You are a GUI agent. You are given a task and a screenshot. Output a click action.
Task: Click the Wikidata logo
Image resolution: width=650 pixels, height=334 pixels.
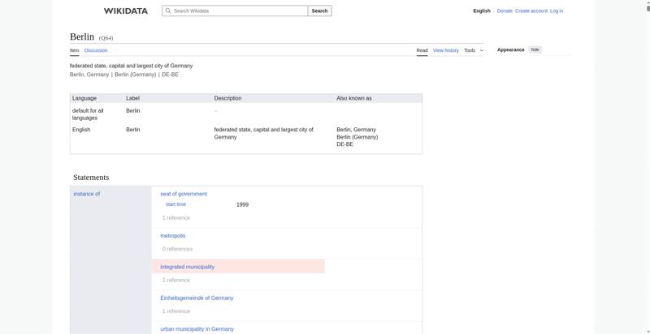[126, 11]
